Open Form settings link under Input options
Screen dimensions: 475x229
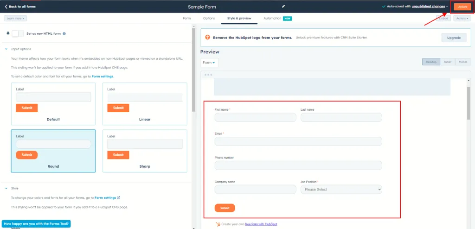pos(103,76)
